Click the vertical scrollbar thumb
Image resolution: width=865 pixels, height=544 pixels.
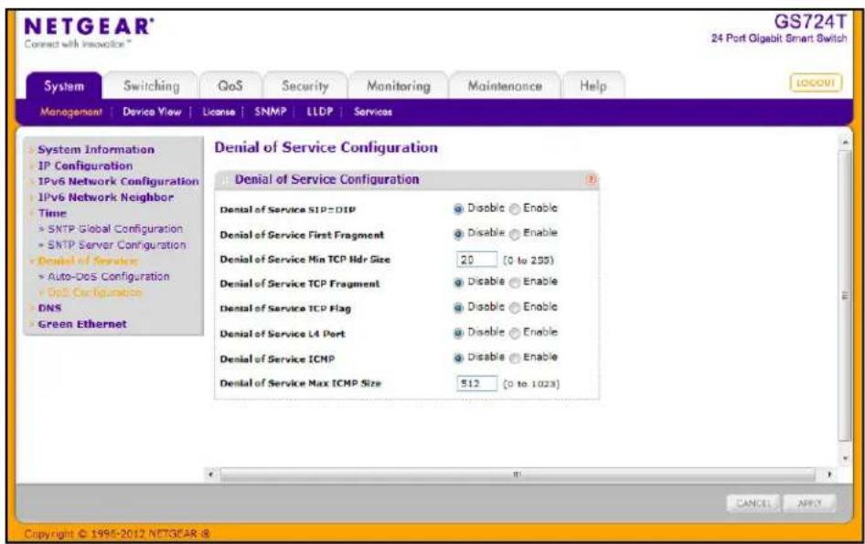845,295
